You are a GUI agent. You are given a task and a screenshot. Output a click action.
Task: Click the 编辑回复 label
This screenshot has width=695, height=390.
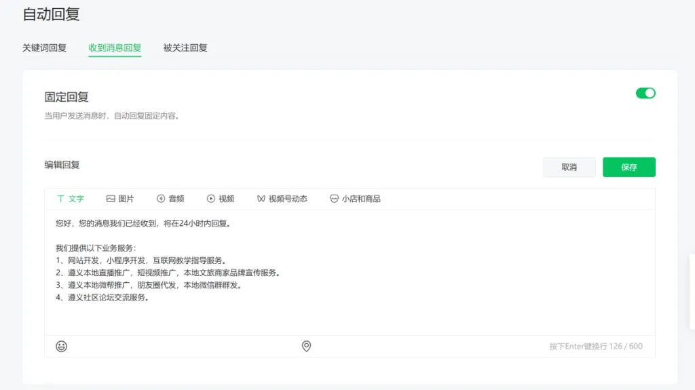pyautogui.click(x=62, y=165)
